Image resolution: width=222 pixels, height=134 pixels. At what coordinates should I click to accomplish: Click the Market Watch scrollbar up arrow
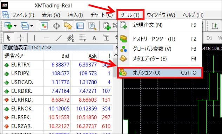pos(116,55)
